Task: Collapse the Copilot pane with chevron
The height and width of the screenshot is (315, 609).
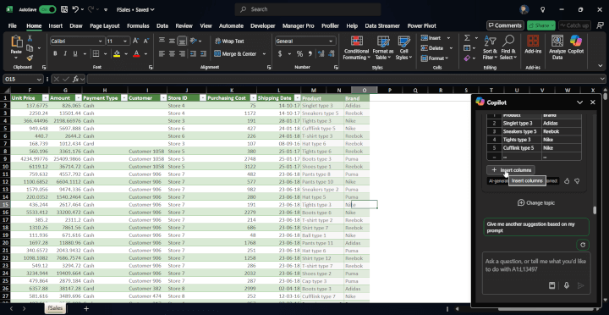Action: (x=579, y=102)
